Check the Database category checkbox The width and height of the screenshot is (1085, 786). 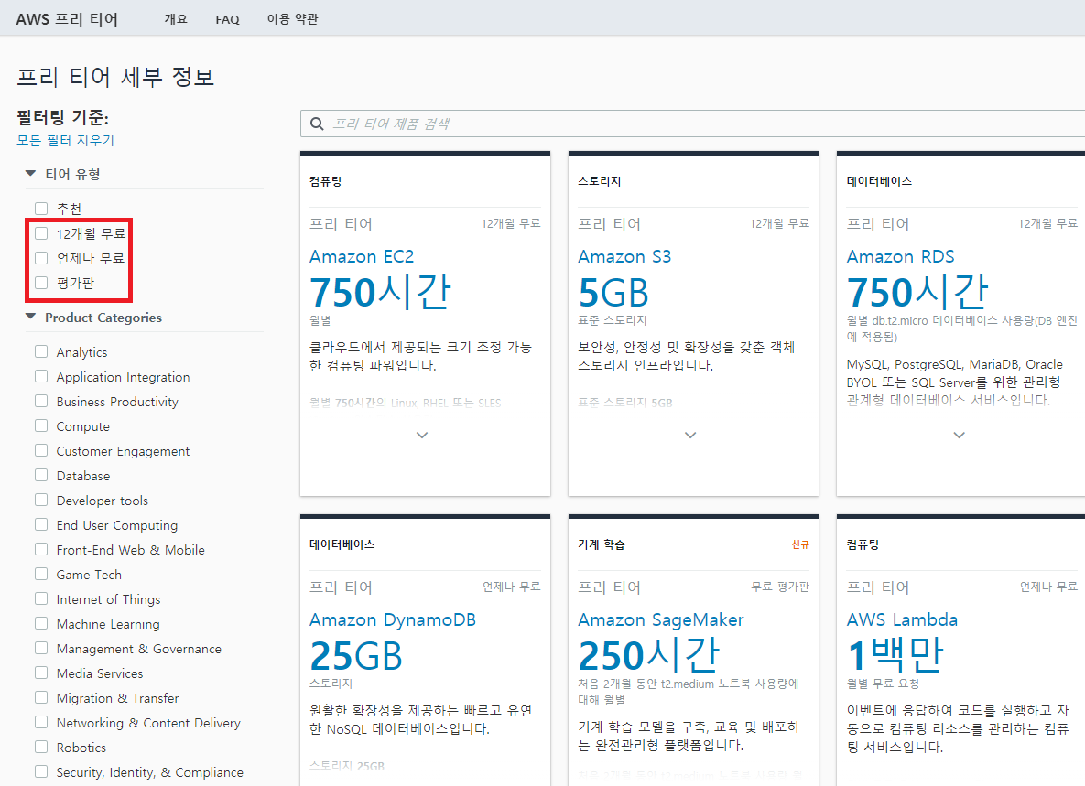(x=41, y=475)
